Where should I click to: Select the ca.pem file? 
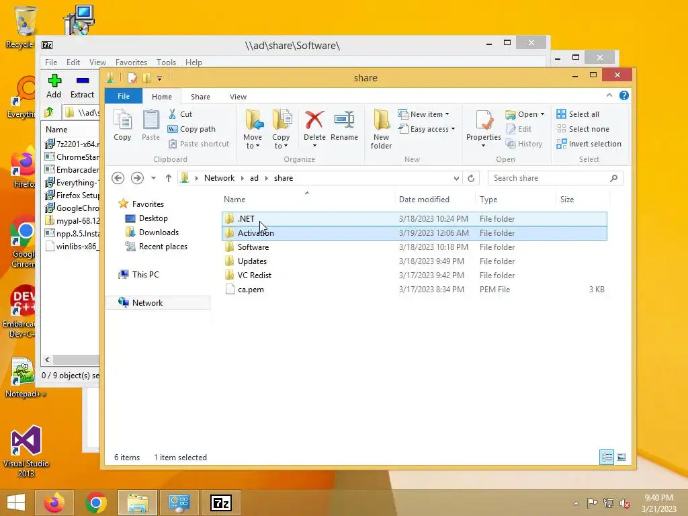[x=414, y=289]
